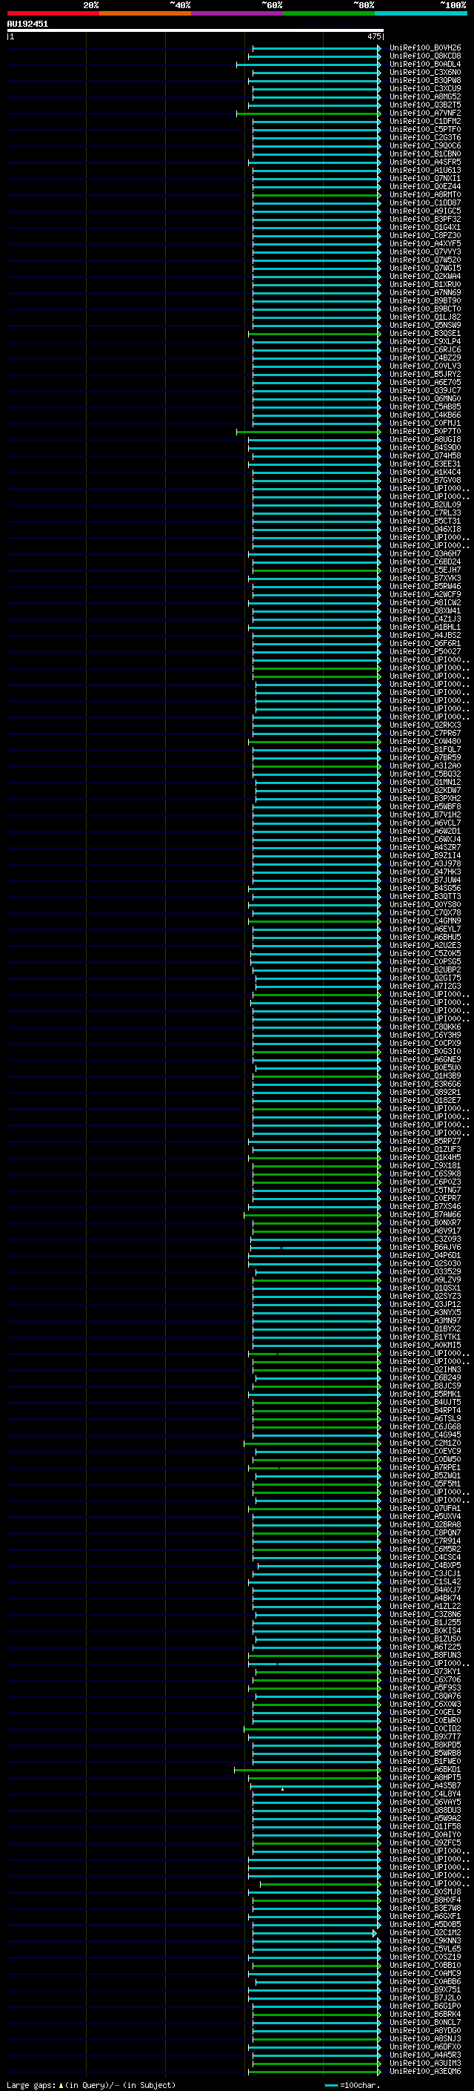Select label UniRef100_Q7NXI1
Viewport: 474px width, 2091px height.
(x=425, y=179)
